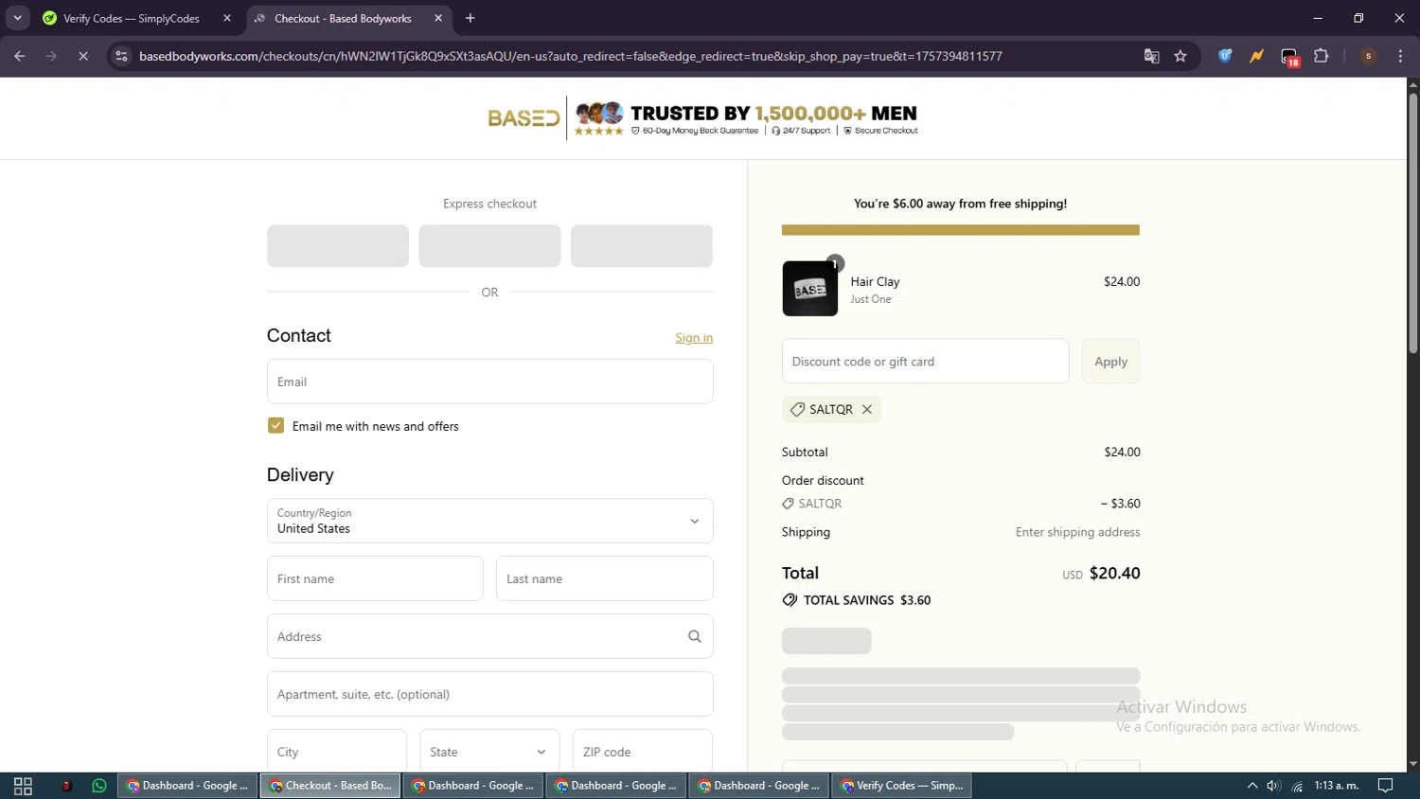Open the tab search dropdown arrow
The image size is (1420, 799).
(x=17, y=18)
